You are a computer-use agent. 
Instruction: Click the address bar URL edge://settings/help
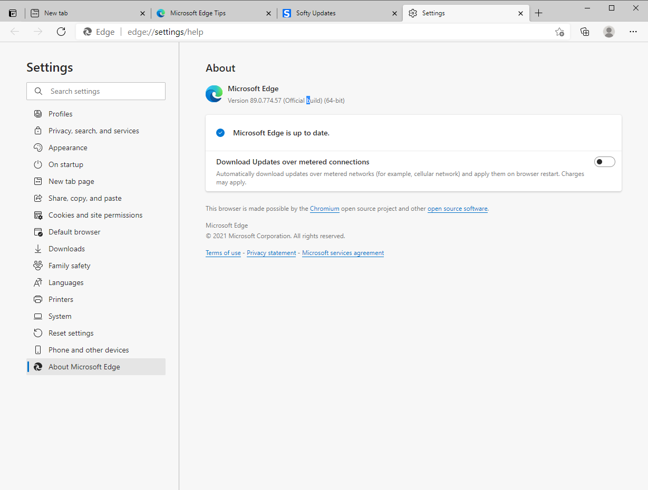pos(166,32)
